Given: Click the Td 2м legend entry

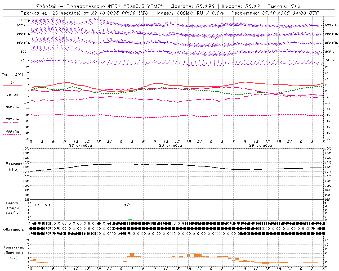Looking at the screenshot, I should pyautogui.click(x=12, y=95).
